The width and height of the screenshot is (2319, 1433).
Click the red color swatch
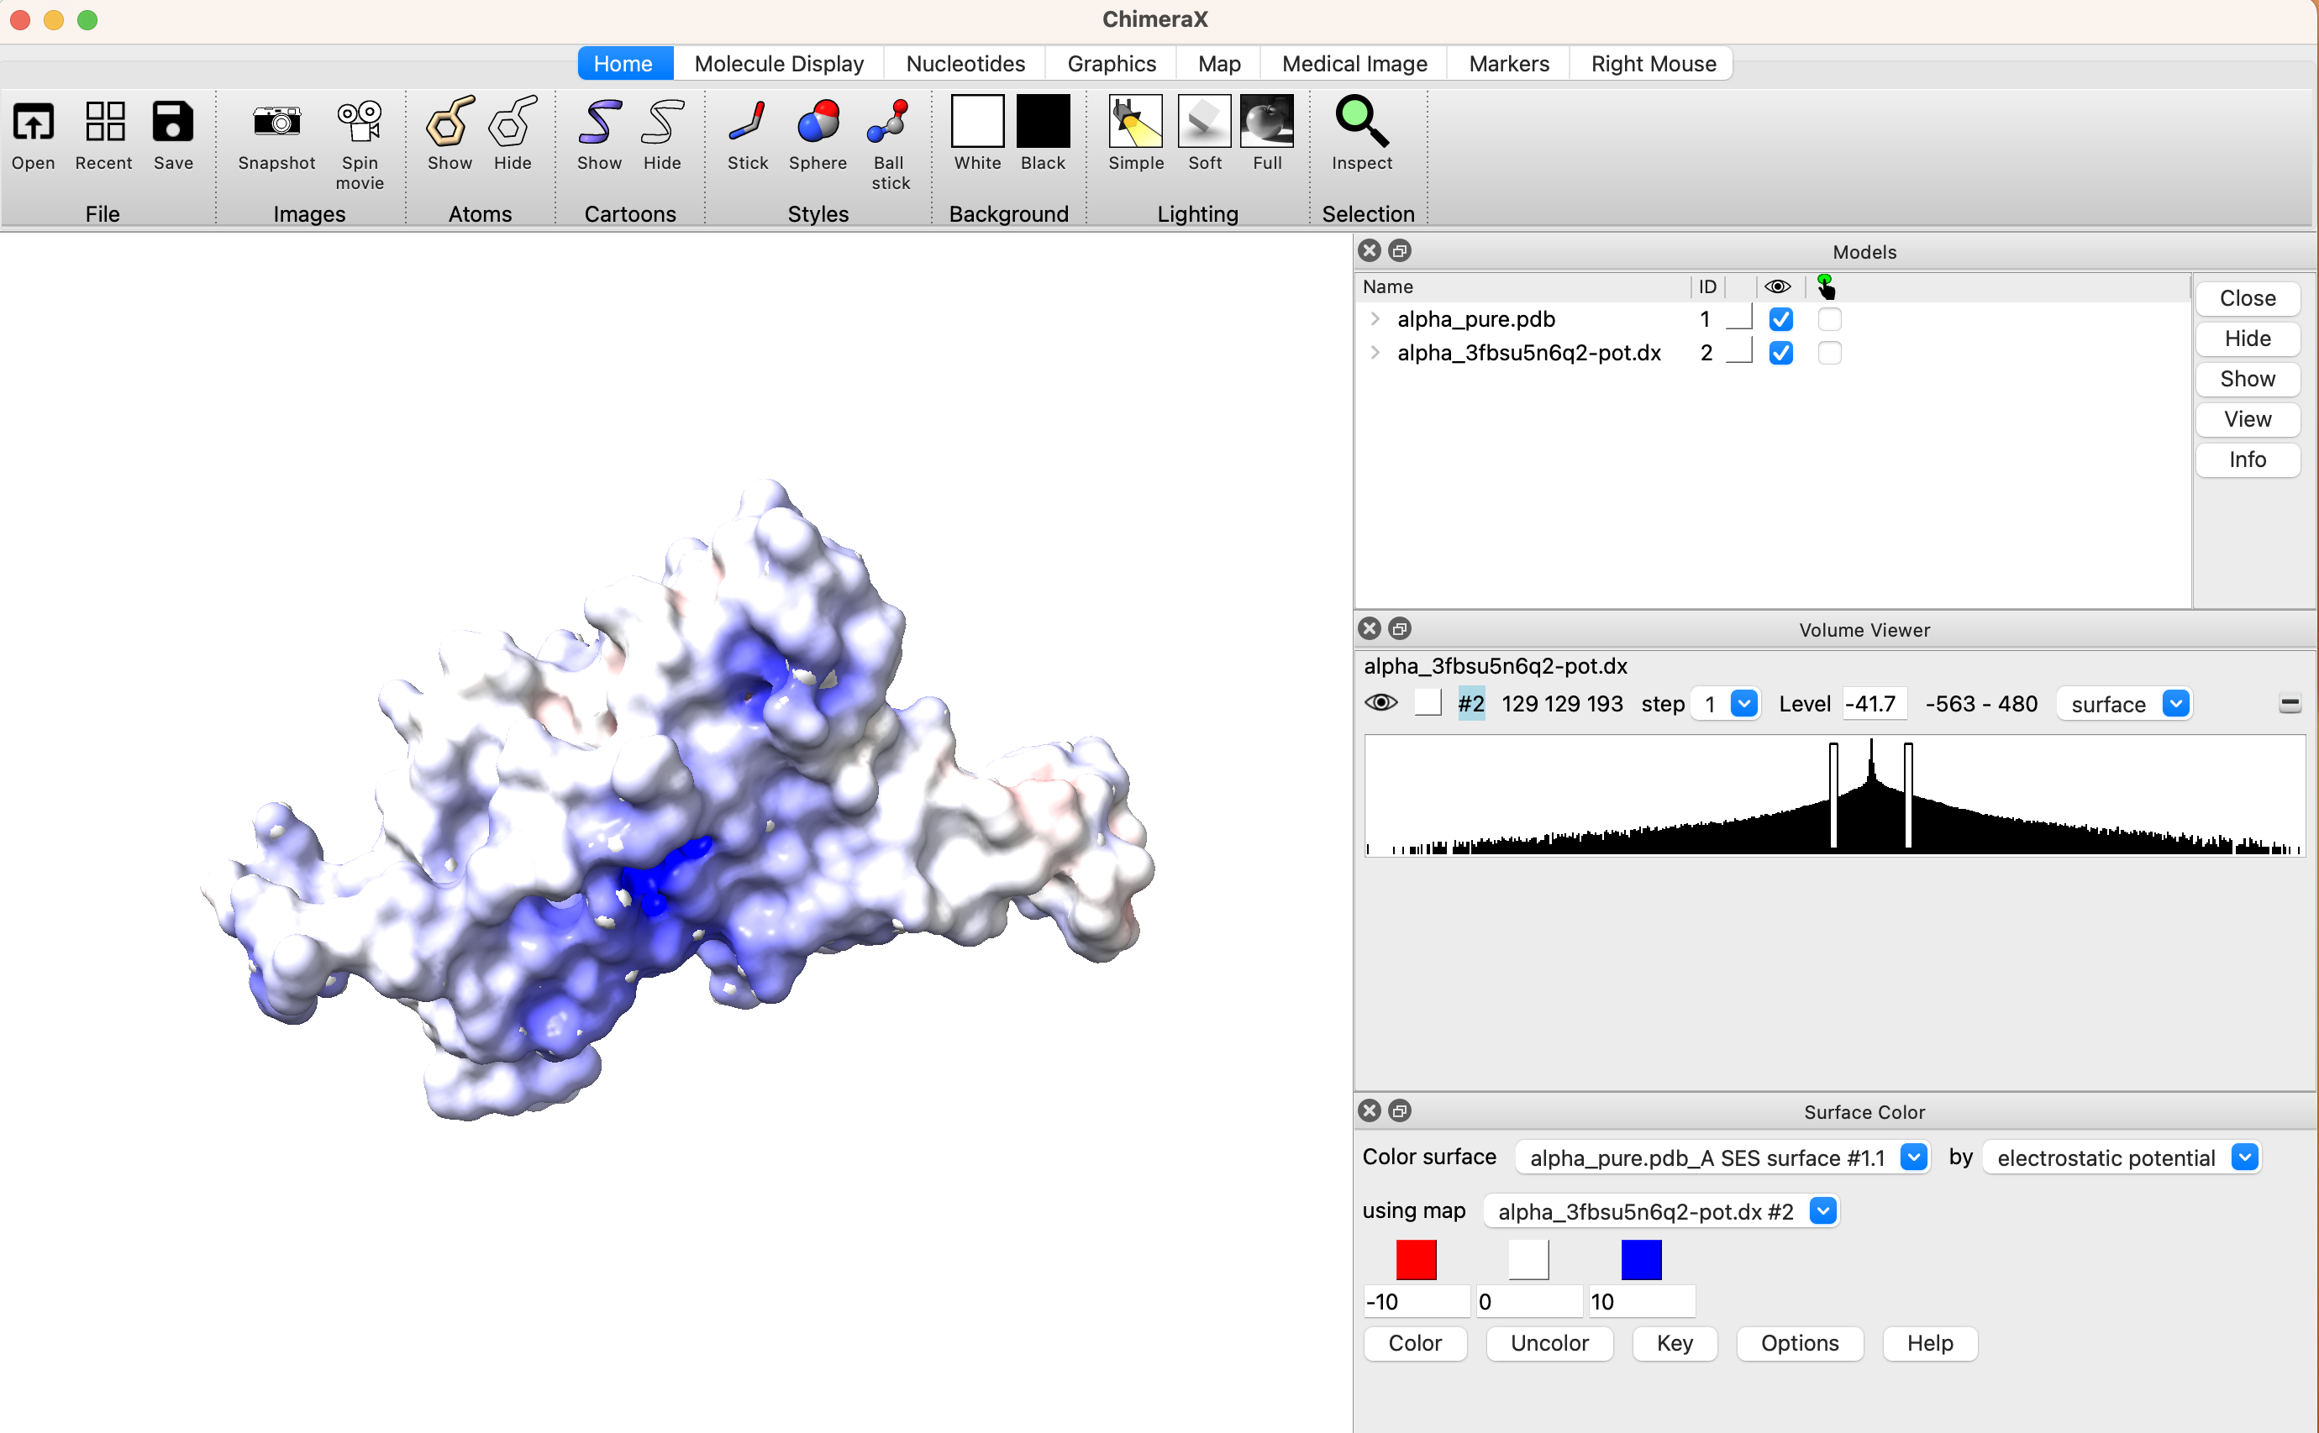(1416, 1260)
